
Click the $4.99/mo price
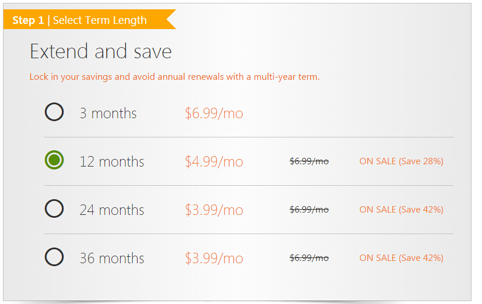pyautogui.click(x=214, y=161)
